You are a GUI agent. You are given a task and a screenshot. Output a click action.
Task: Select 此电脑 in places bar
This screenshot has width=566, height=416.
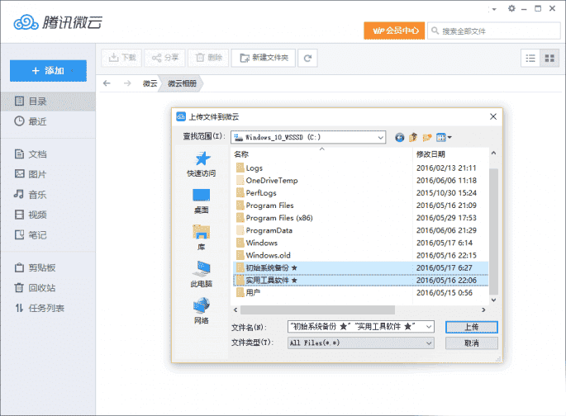(202, 274)
